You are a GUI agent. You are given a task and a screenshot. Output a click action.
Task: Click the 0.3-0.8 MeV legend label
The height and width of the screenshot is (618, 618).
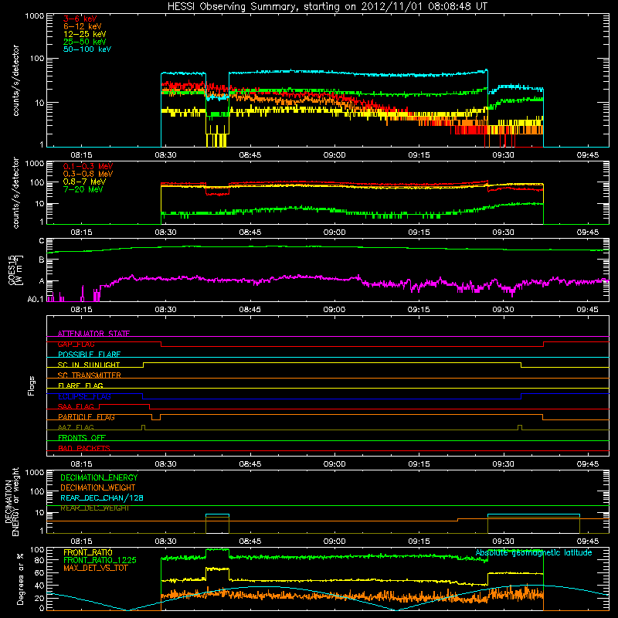tap(88, 174)
